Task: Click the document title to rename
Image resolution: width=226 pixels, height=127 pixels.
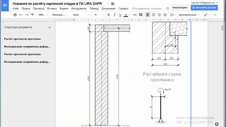Action: [x=57, y=4]
